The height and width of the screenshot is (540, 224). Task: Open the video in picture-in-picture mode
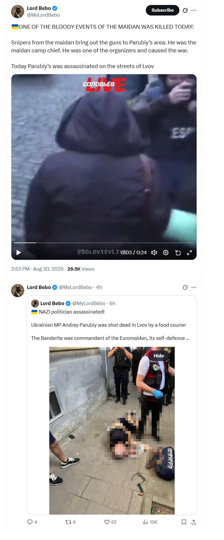coord(178,252)
